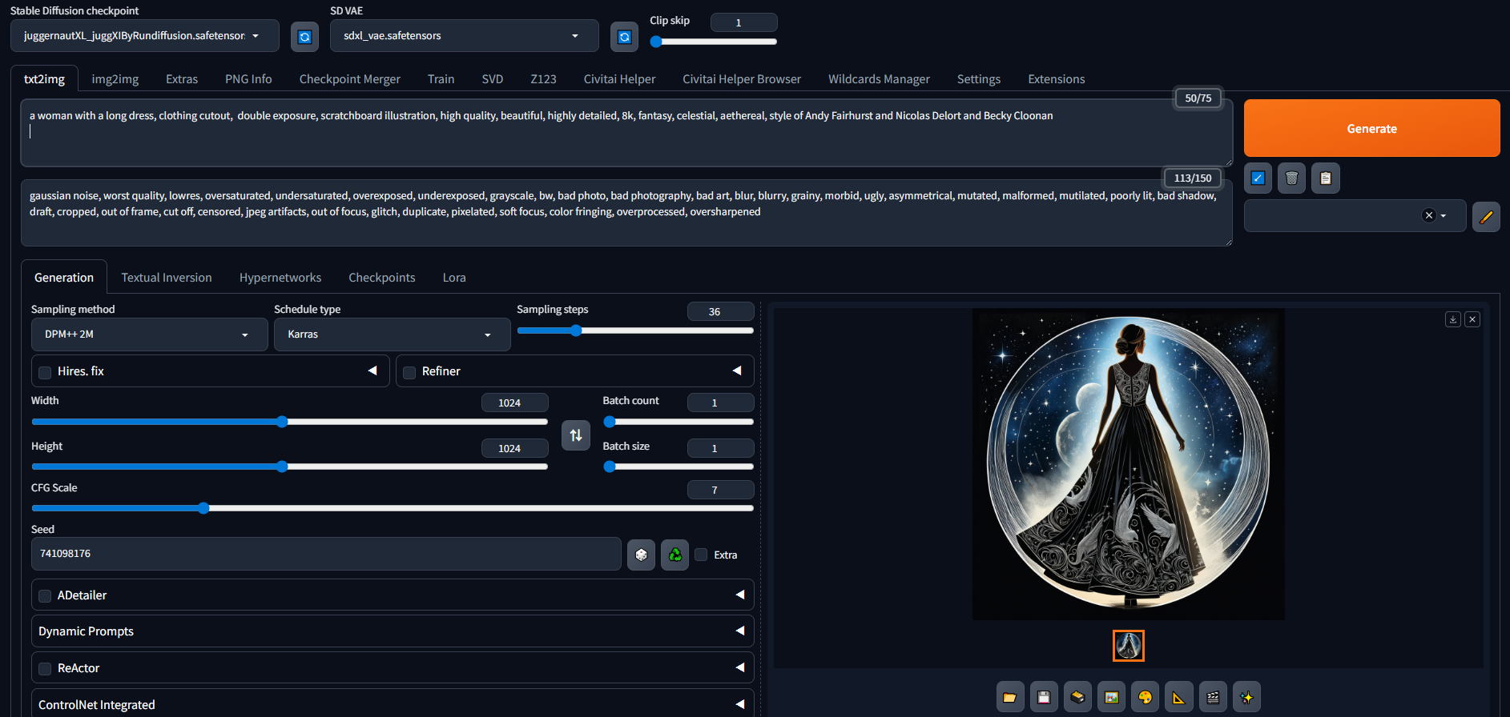Send image to Extras with ruler icon
The height and width of the screenshot is (717, 1510).
coord(1179,697)
